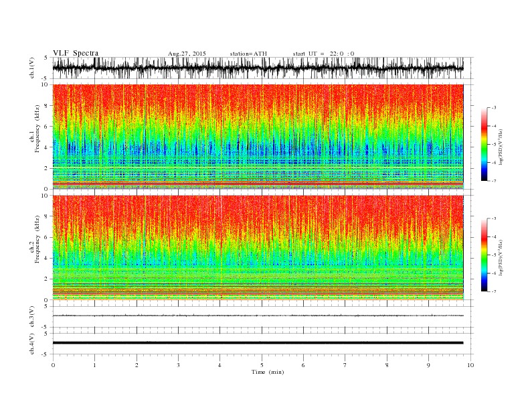Click the '5' voltage tick on ch.3(V) axis
Image resolution: width=530 pixels, height=410 pixels.
click(x=47, y=306)
